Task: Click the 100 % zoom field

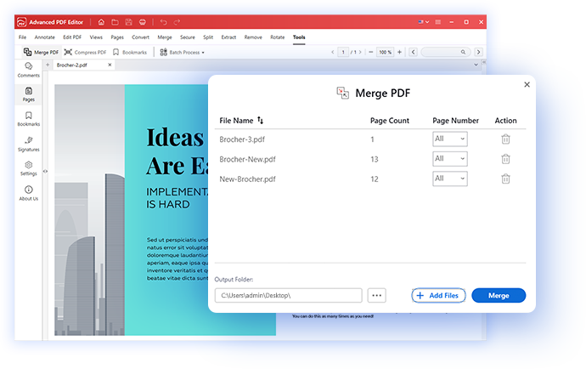Action: point(385,52)
